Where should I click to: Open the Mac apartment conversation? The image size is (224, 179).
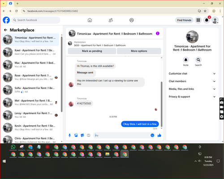click(x=30, y=64)
